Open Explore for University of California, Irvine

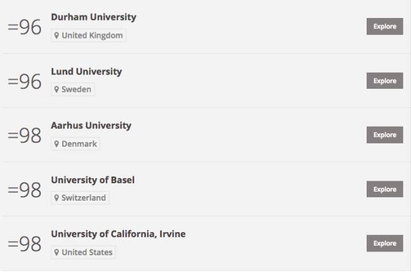(385, 243)
